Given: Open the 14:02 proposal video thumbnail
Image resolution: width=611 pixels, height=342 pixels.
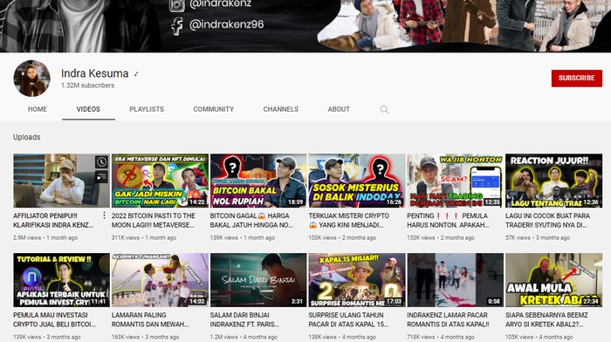Looking at the screenshot, I should point(160,280).
